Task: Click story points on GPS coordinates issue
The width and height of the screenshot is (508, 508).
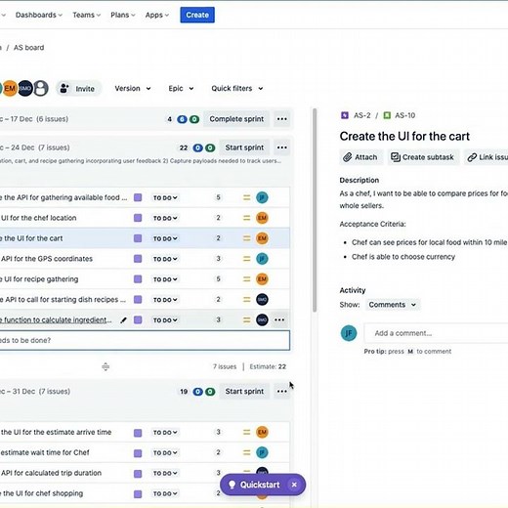Action: (x=218, y=259)
